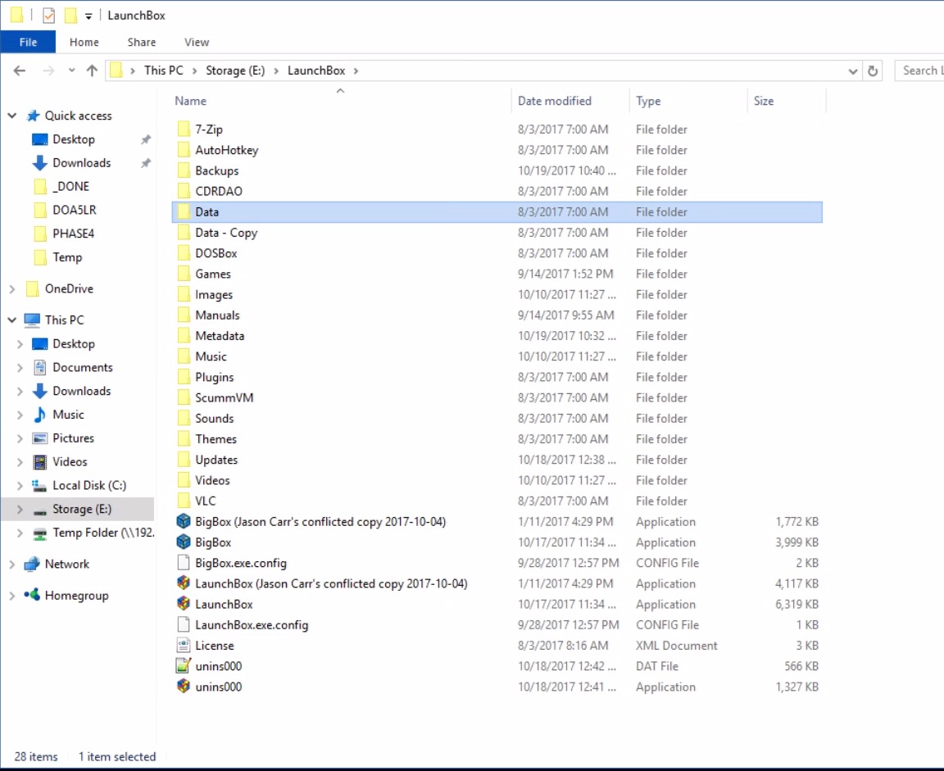The width and height of the screenshot is (944, 771).
Task: Open the address bar history dropdown
Action: tap(852, 71)
